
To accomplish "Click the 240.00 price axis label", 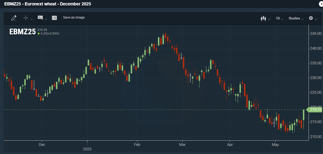I will [x=316, y=48].
